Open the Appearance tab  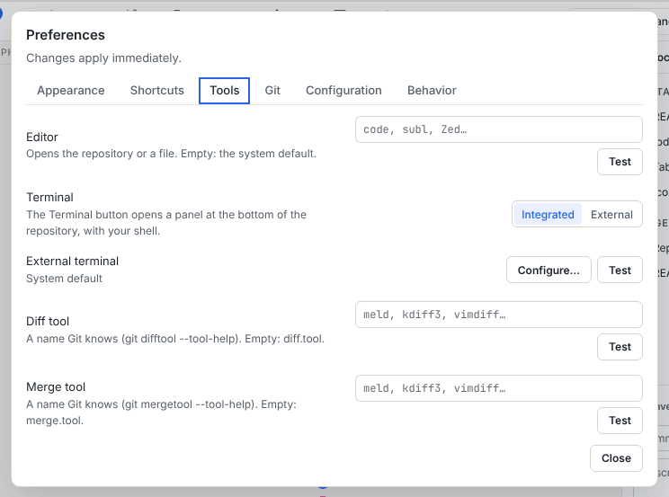71,91
